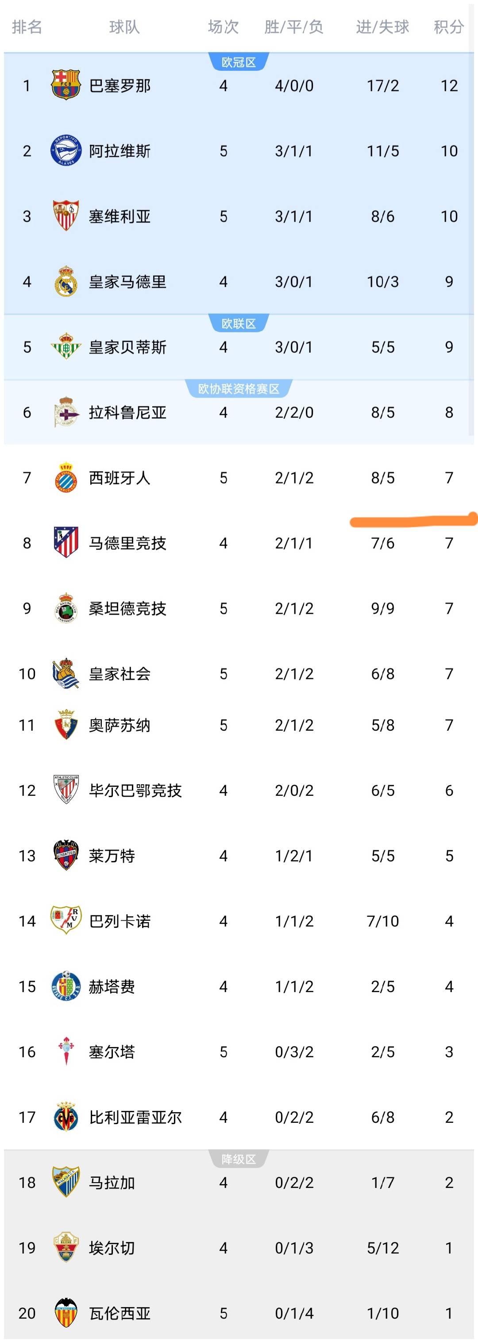Click the Valencia bat crest icon
Viewport: 478px width, 1343px height.
tap(66, 1312)
